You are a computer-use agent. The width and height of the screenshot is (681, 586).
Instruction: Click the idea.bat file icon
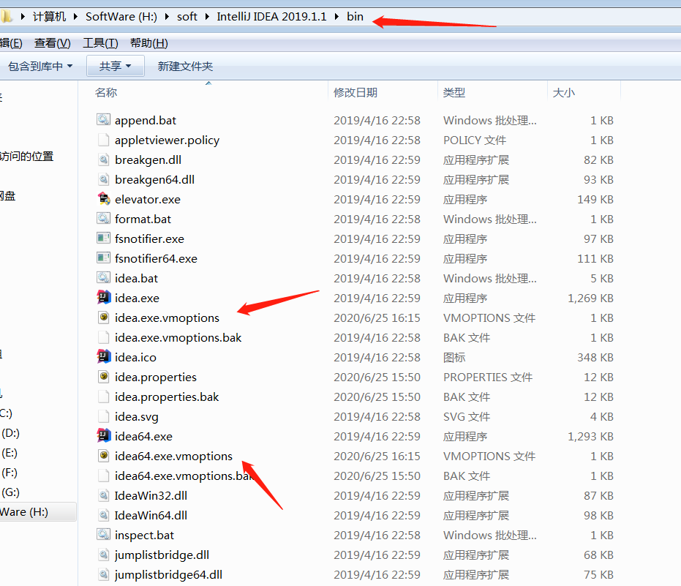coord(103,277)
